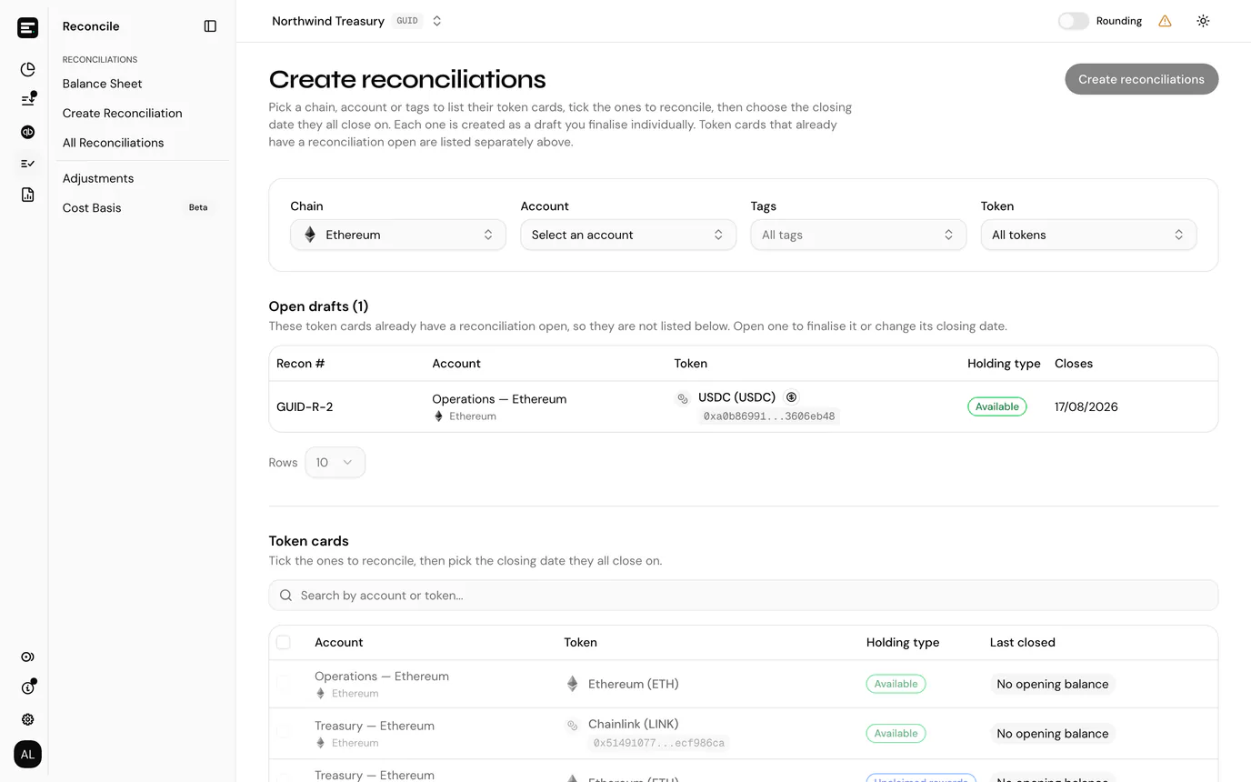Click the 17/08/2026 closing date
Screen dimensions: 1251x782
(x=1086, y=406)
